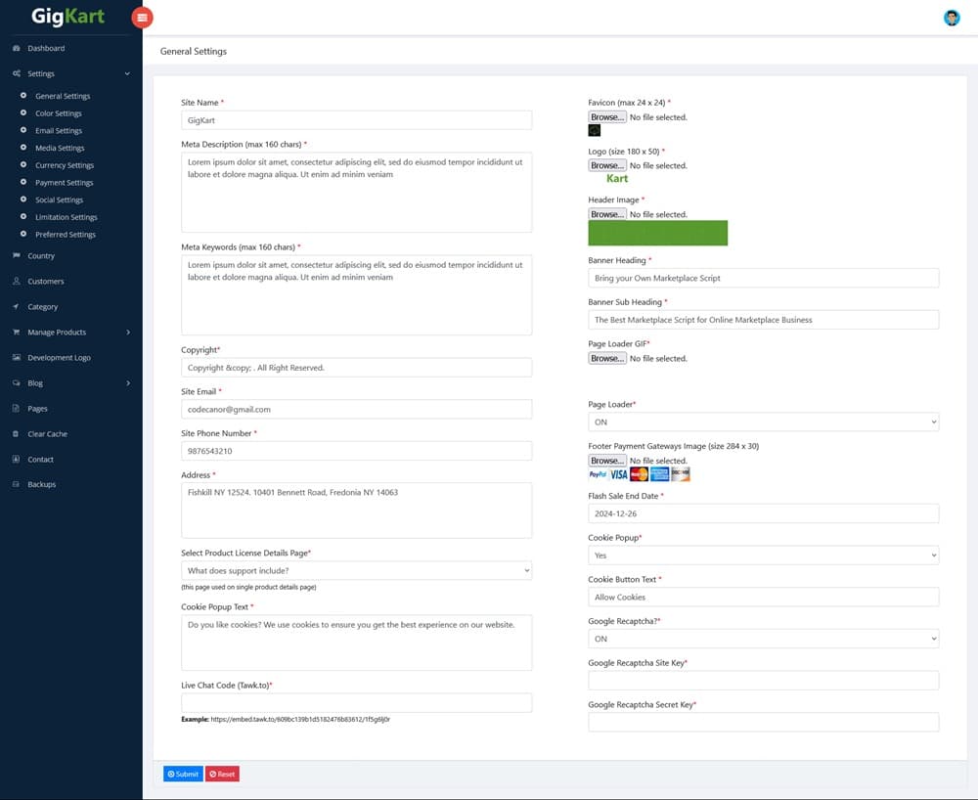Click the Customers person icon

point(17,282)
